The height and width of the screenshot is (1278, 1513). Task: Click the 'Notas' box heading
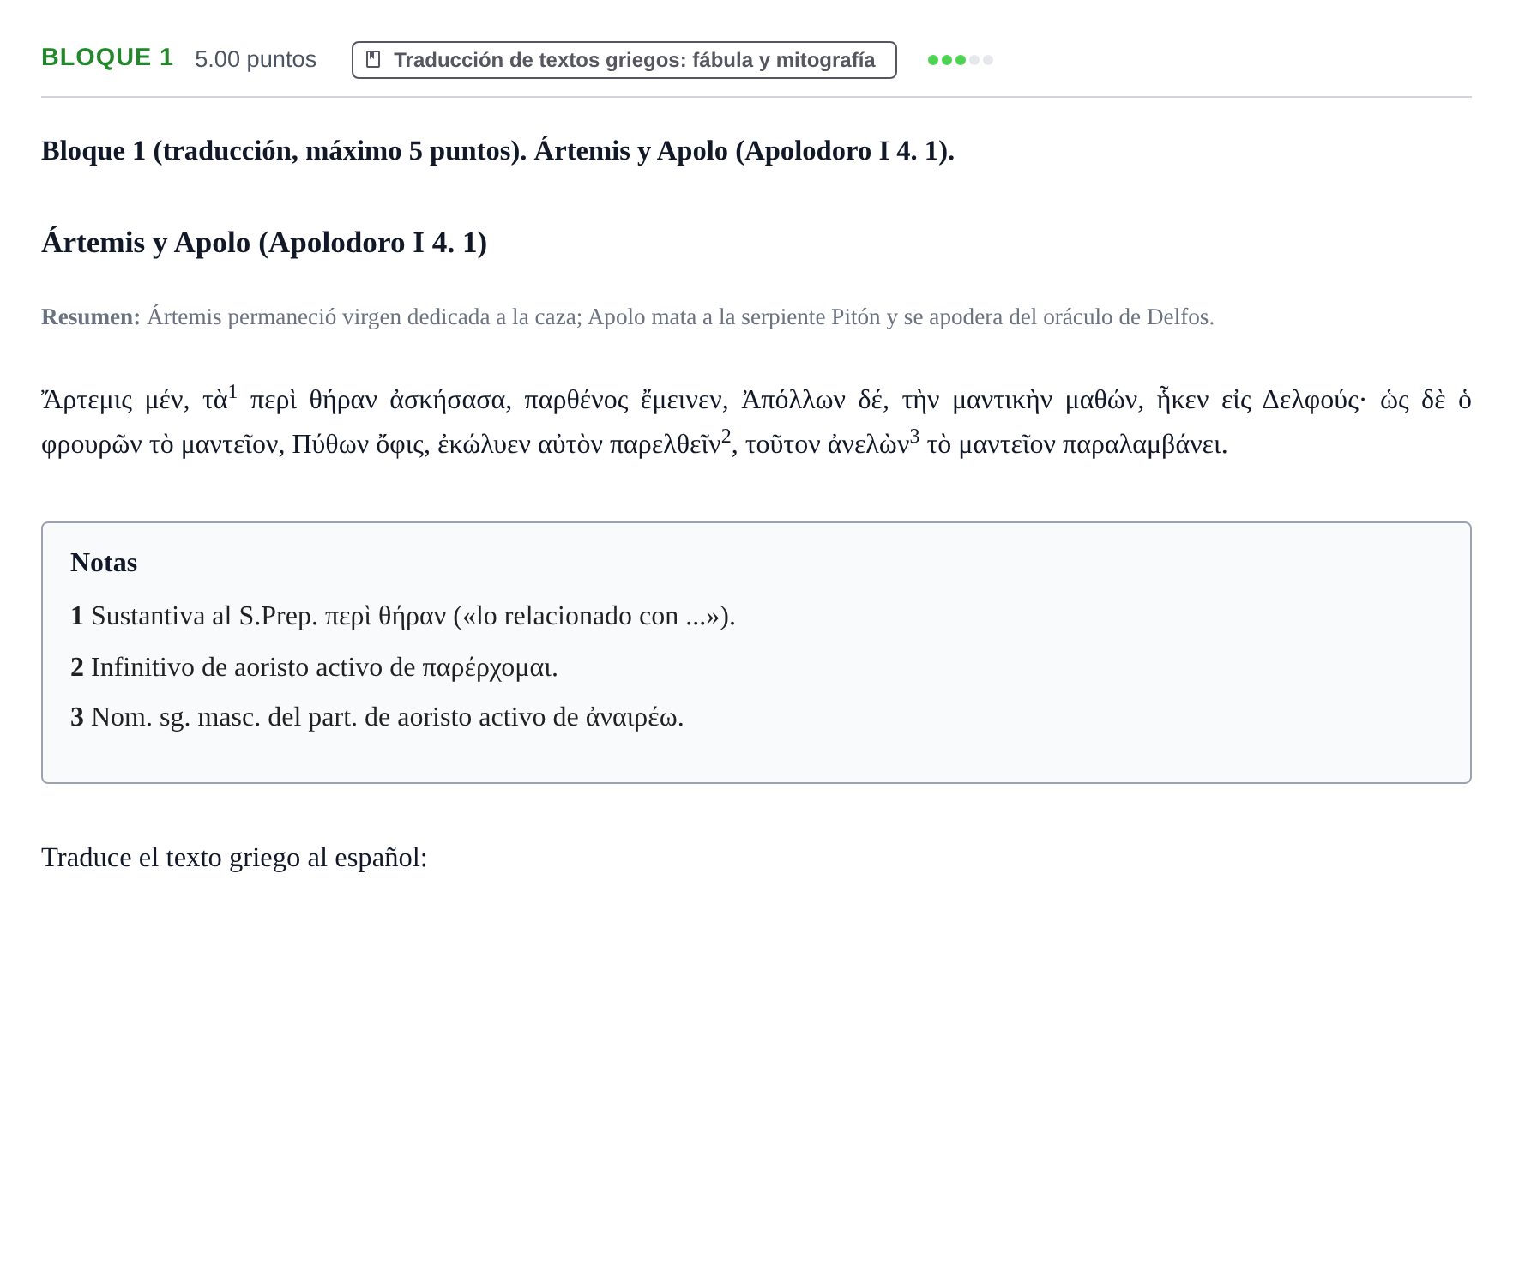pos(104,563)
